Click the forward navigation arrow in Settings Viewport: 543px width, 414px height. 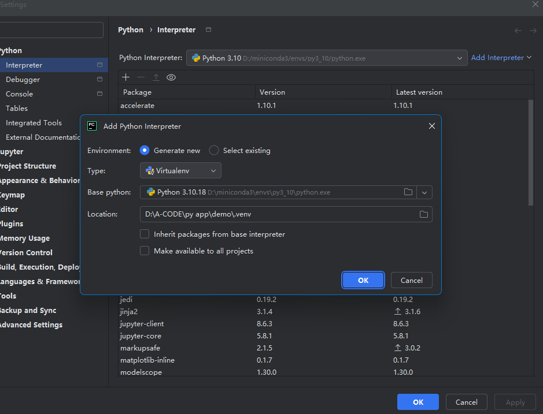[533, 31]
